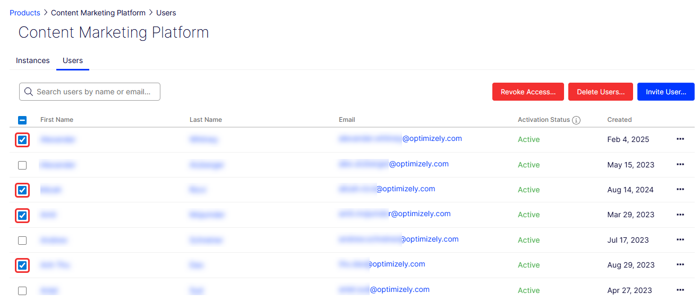Focus the search users input field

click(96, 92)
